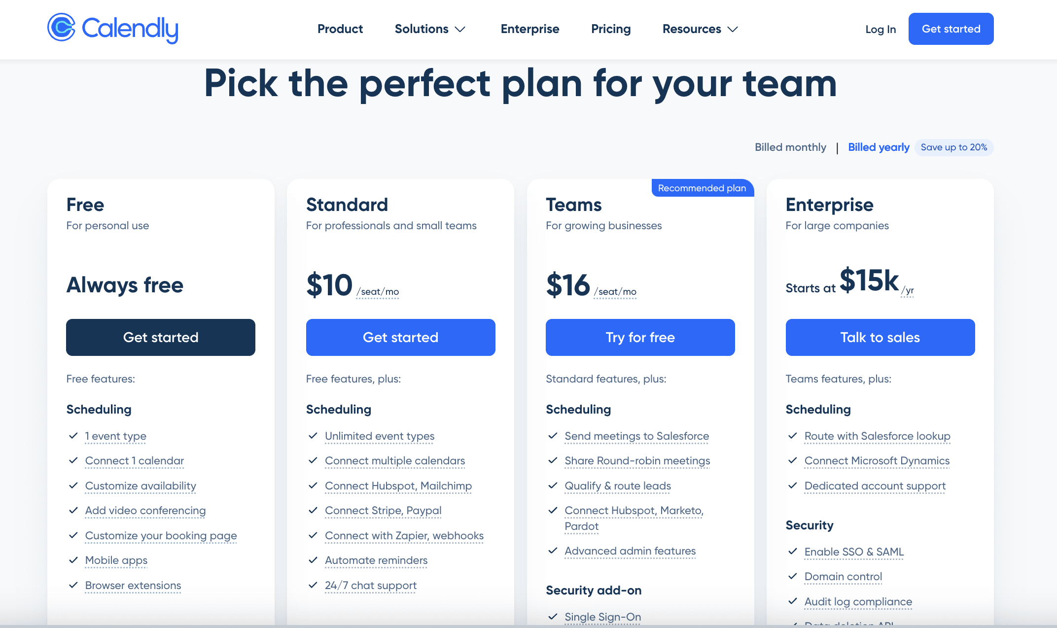The width and height of the screenshot is (1057, 628).
Task: Click Get started on the Standard plan
Action: pos(400,337)
